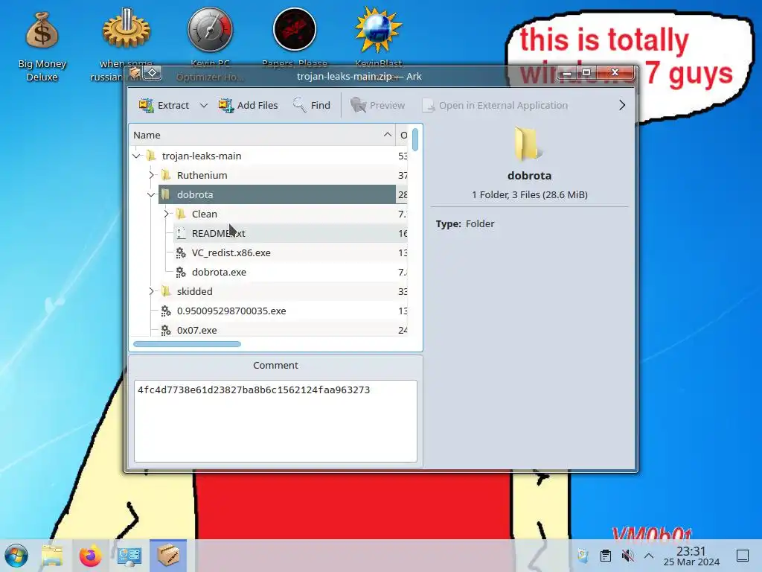Expand the Ruthenium folder
This screenshot has height=572, width=762.
click(151, 175)
